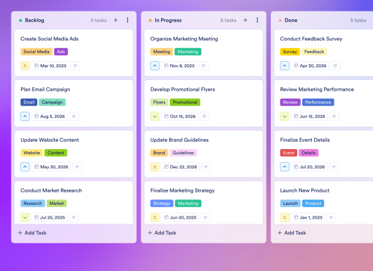Click the Launch tag
373x271 pixels.
[x=290, y=203]
